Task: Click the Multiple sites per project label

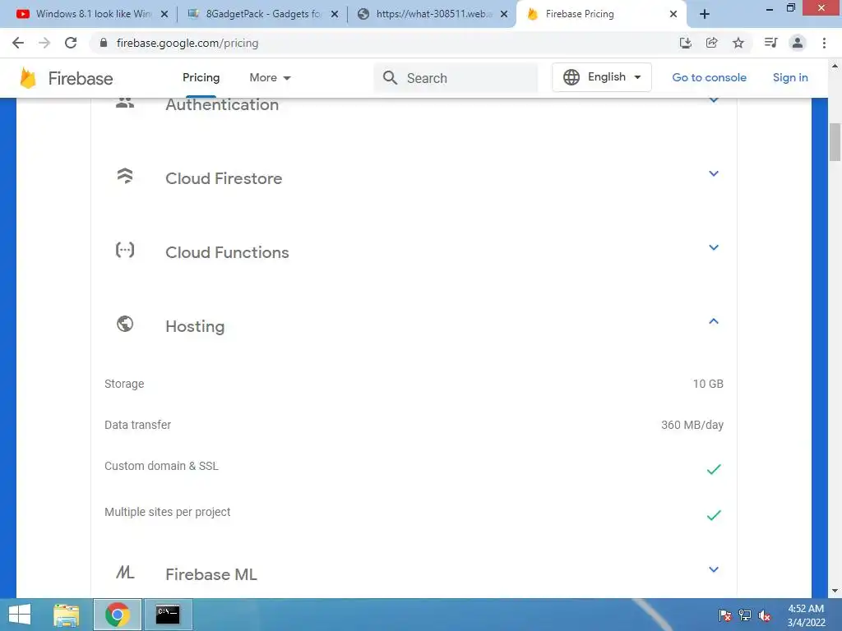Action: (167, 512)
